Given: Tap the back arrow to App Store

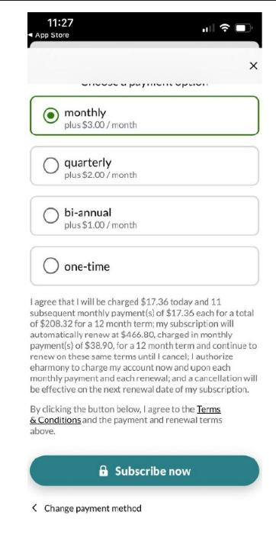Looking at the screenshot, I should [x=30, y=35].
